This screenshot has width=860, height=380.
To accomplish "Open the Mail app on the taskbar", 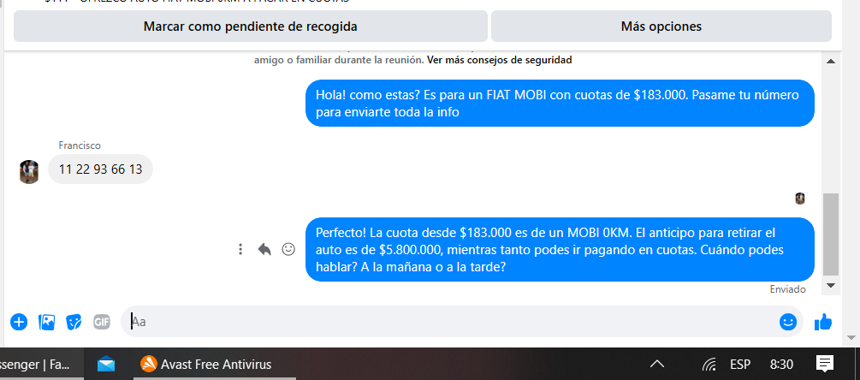I will click(106, 364).
